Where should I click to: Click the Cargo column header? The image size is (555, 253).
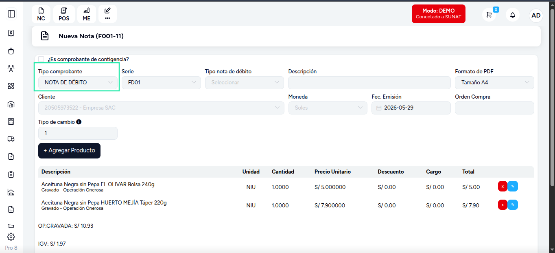click(x=433, y=172)
